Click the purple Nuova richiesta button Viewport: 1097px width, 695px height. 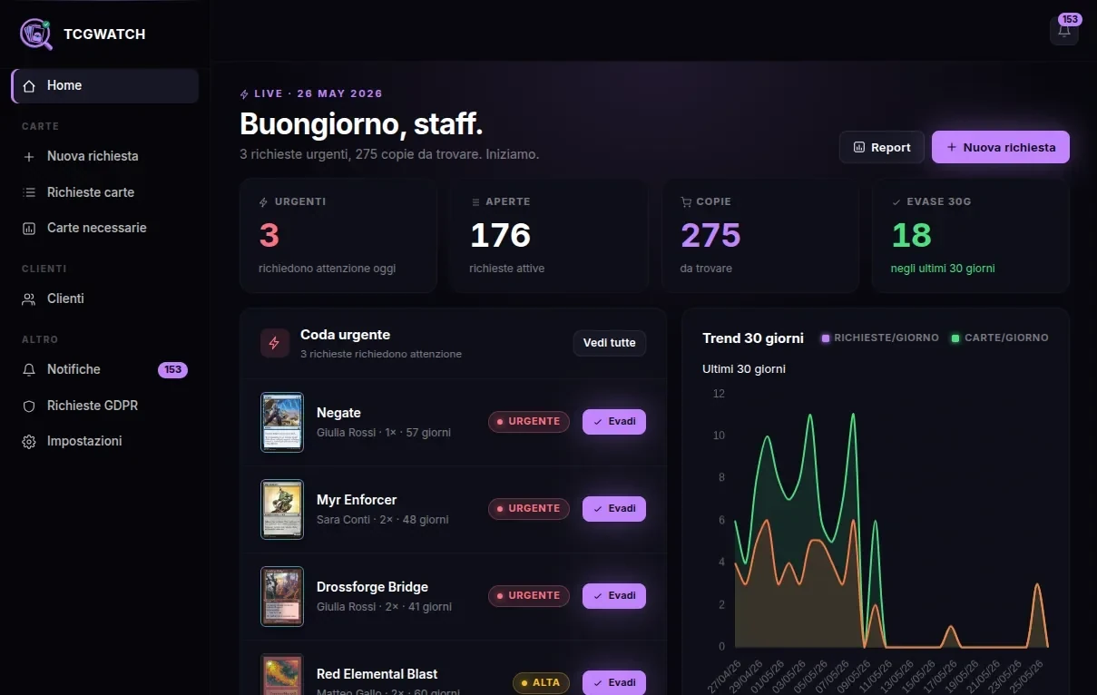[x=1001, y=147]
